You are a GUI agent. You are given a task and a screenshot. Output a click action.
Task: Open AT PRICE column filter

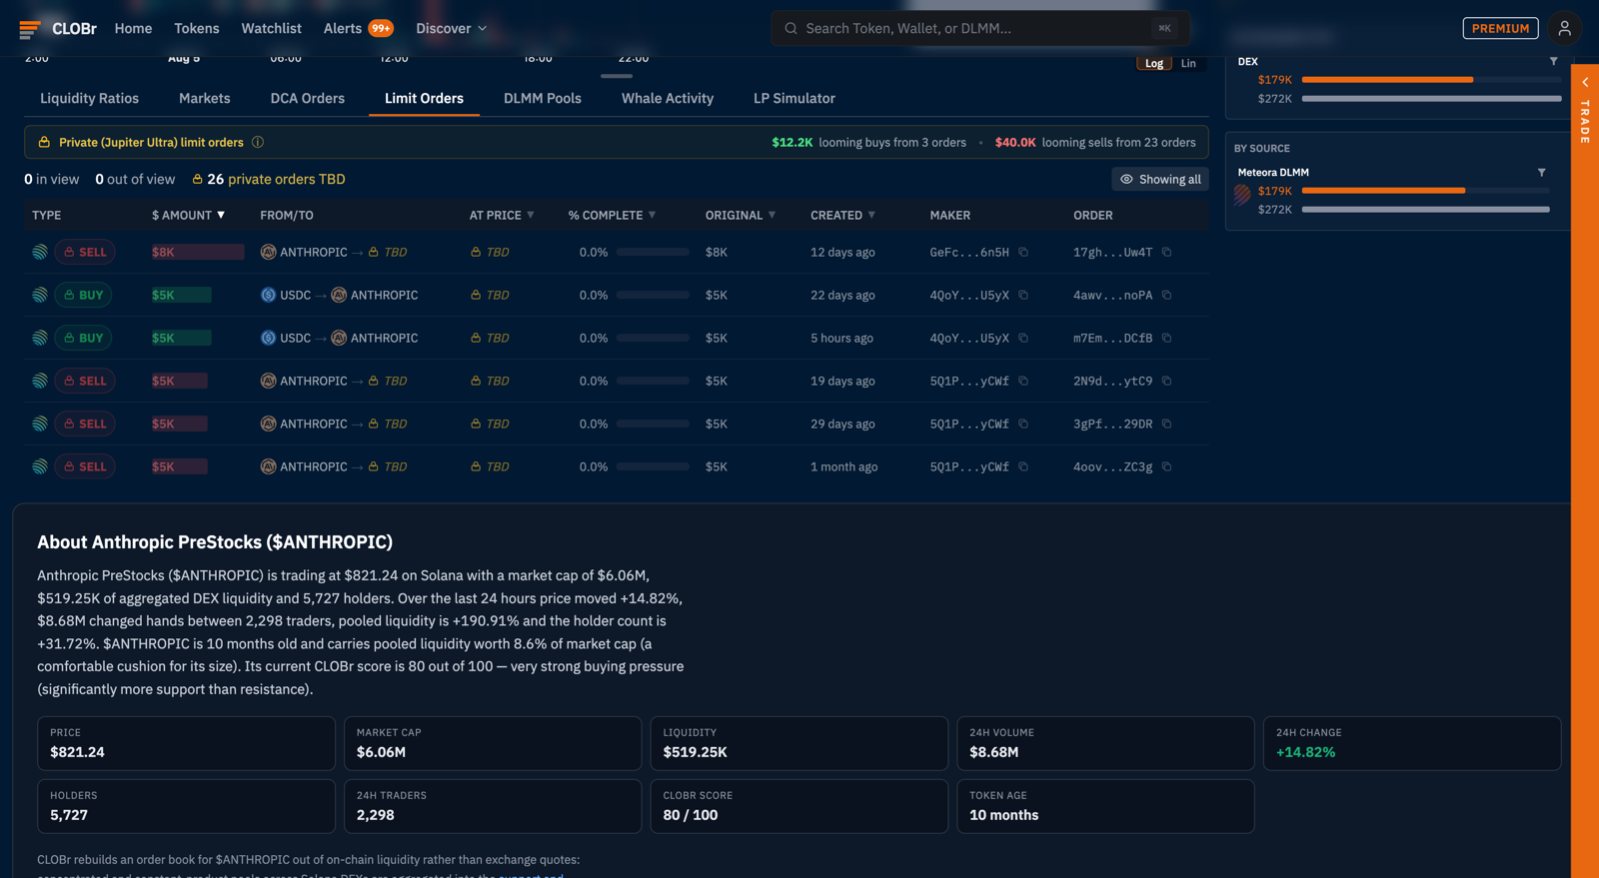click(x=531, y=215)
